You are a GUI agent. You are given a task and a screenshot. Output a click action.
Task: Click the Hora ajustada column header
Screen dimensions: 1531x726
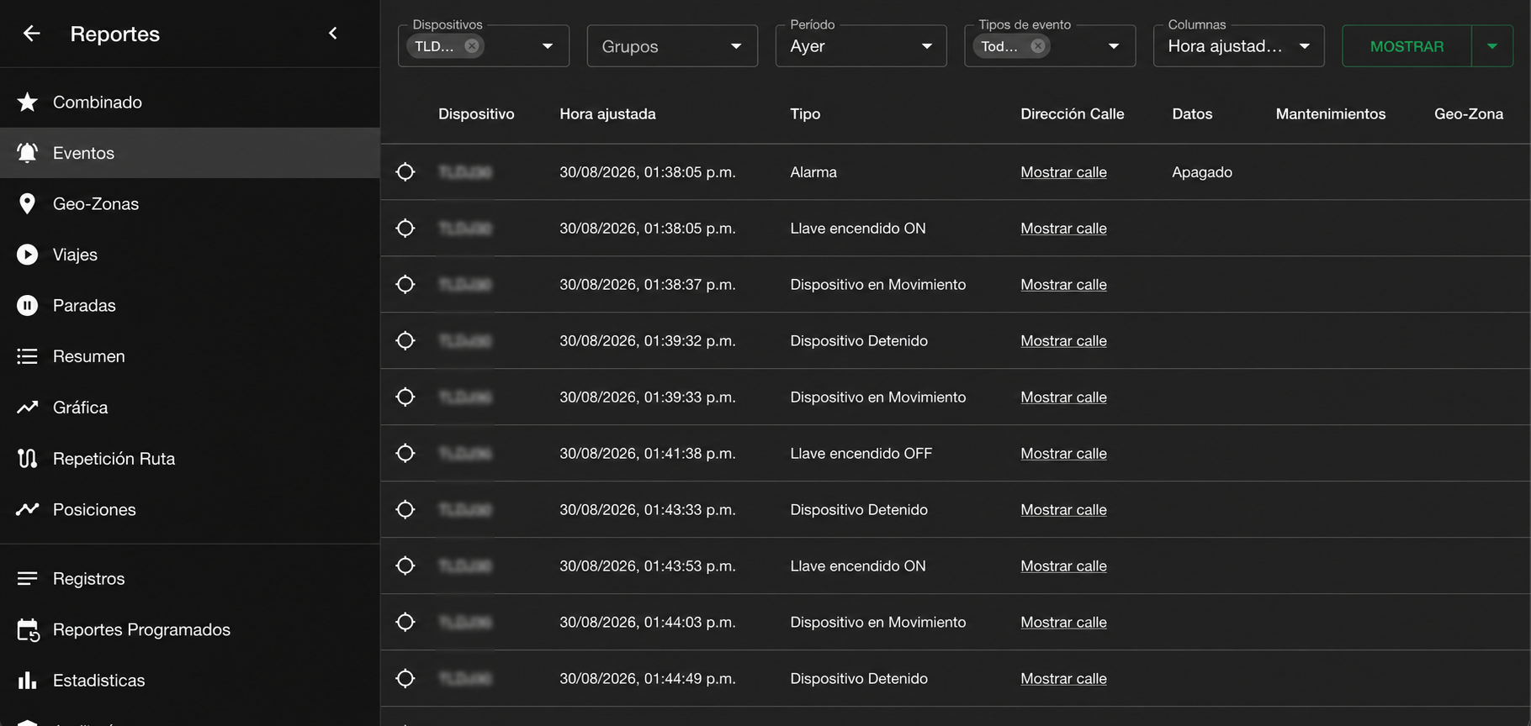607,114
